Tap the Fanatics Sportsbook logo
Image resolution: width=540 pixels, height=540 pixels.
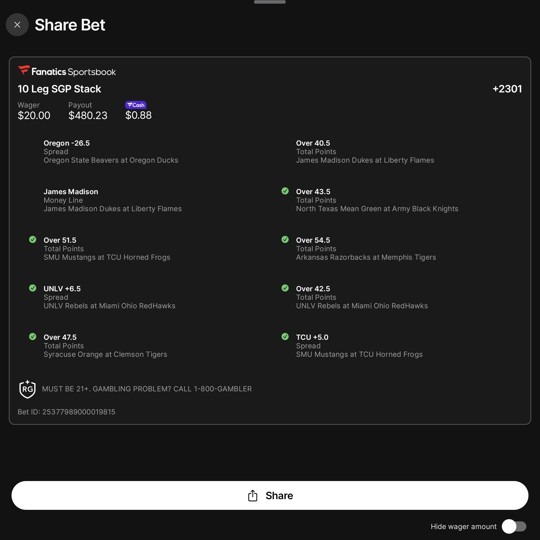coord(67,71)
